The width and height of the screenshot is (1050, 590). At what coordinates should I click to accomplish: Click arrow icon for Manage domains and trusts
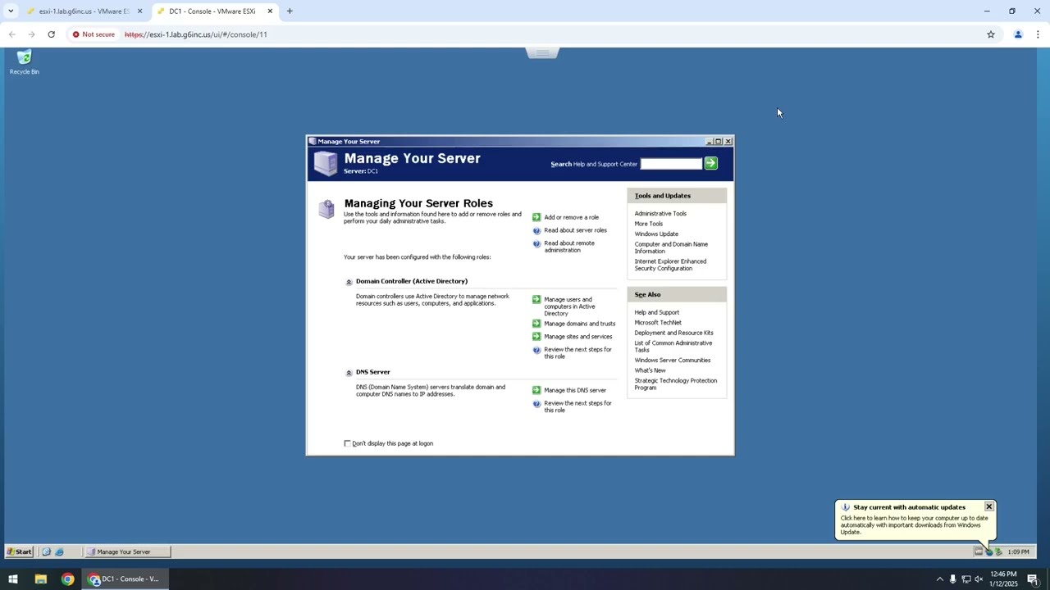point(536,324)
